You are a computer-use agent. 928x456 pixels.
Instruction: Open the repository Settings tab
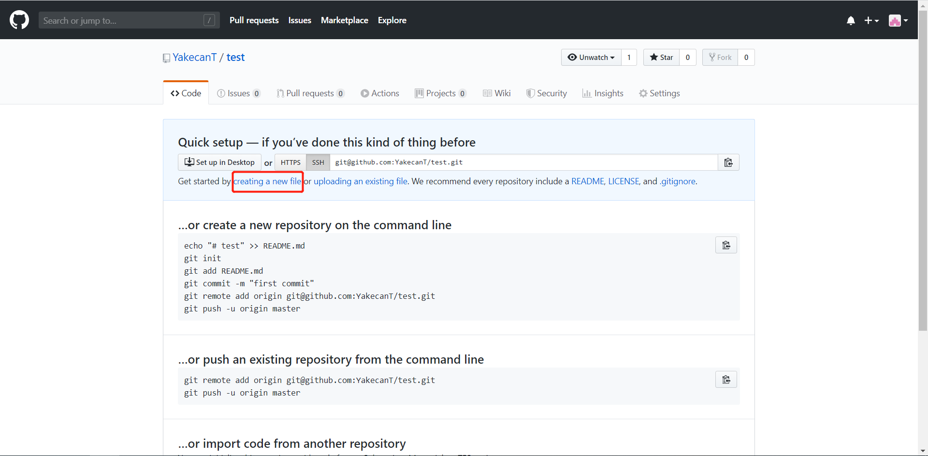point(659,93)
